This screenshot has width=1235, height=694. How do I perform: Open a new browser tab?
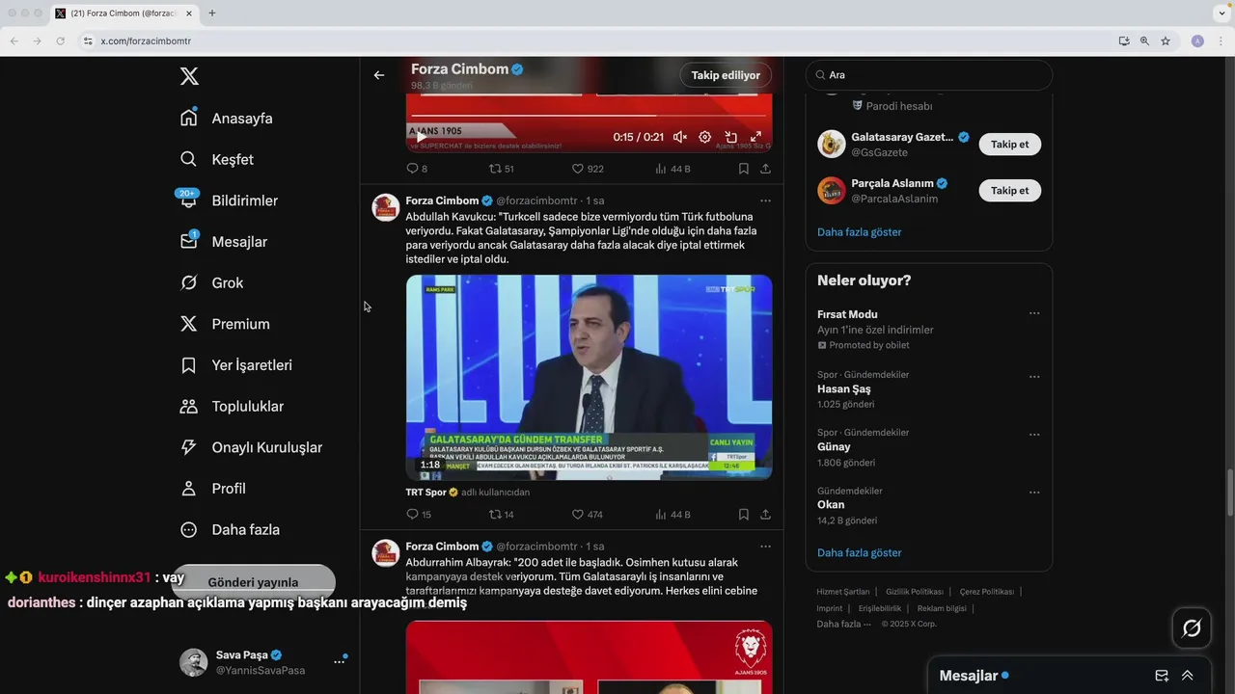click(x=212, y=13)
